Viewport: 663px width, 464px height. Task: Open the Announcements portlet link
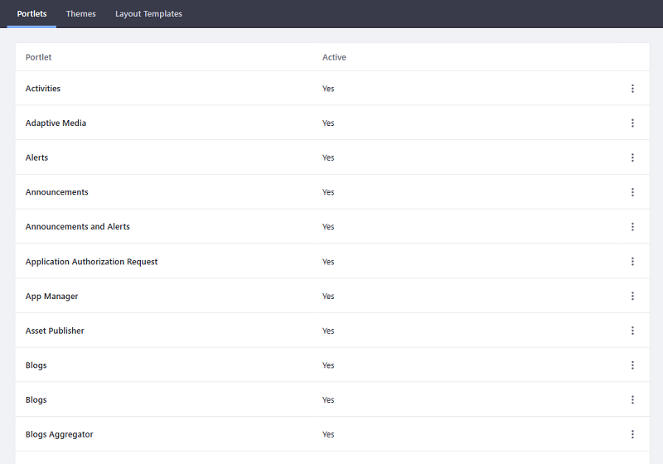click(x=56, y=192)
